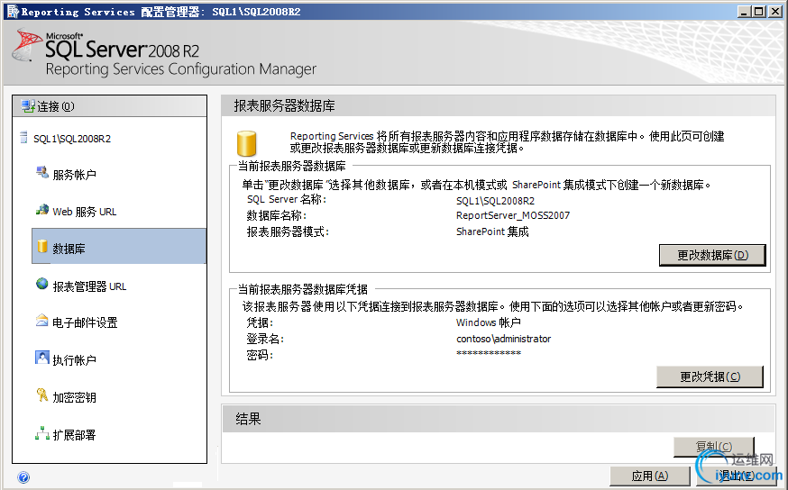Click the Web 服务 URL icon
This screenshot has width=788, height=490.
[42, 210]
